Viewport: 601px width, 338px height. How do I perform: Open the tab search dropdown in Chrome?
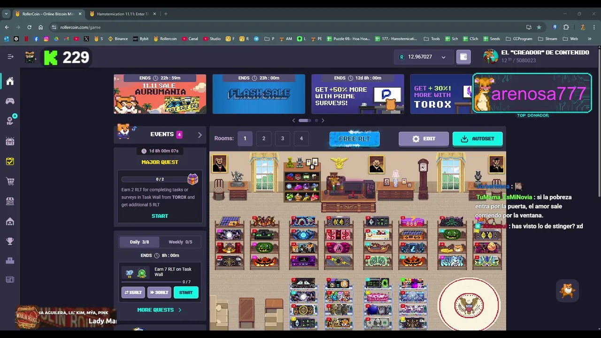click(6, 14)
